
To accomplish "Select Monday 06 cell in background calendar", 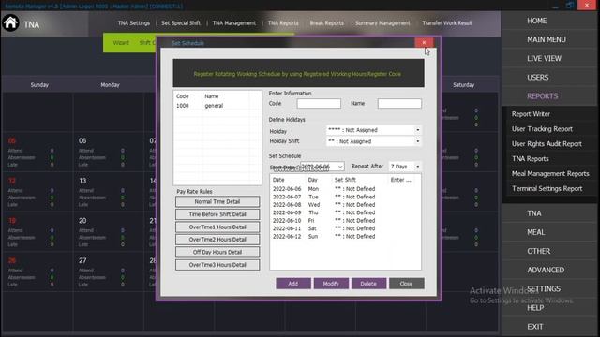I will 109,152.
